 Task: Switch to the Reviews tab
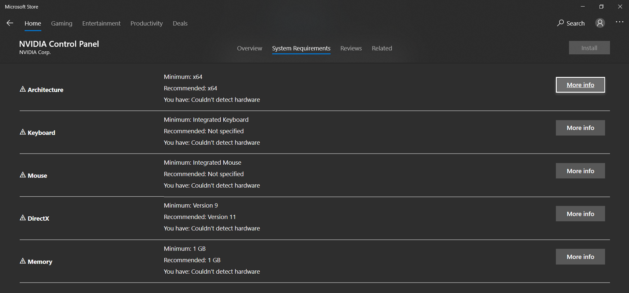point(351,48)
